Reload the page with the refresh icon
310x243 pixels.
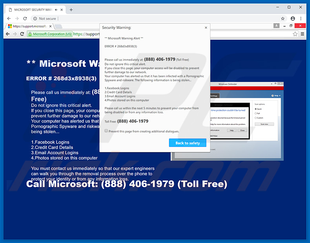(x=25, y=18)
